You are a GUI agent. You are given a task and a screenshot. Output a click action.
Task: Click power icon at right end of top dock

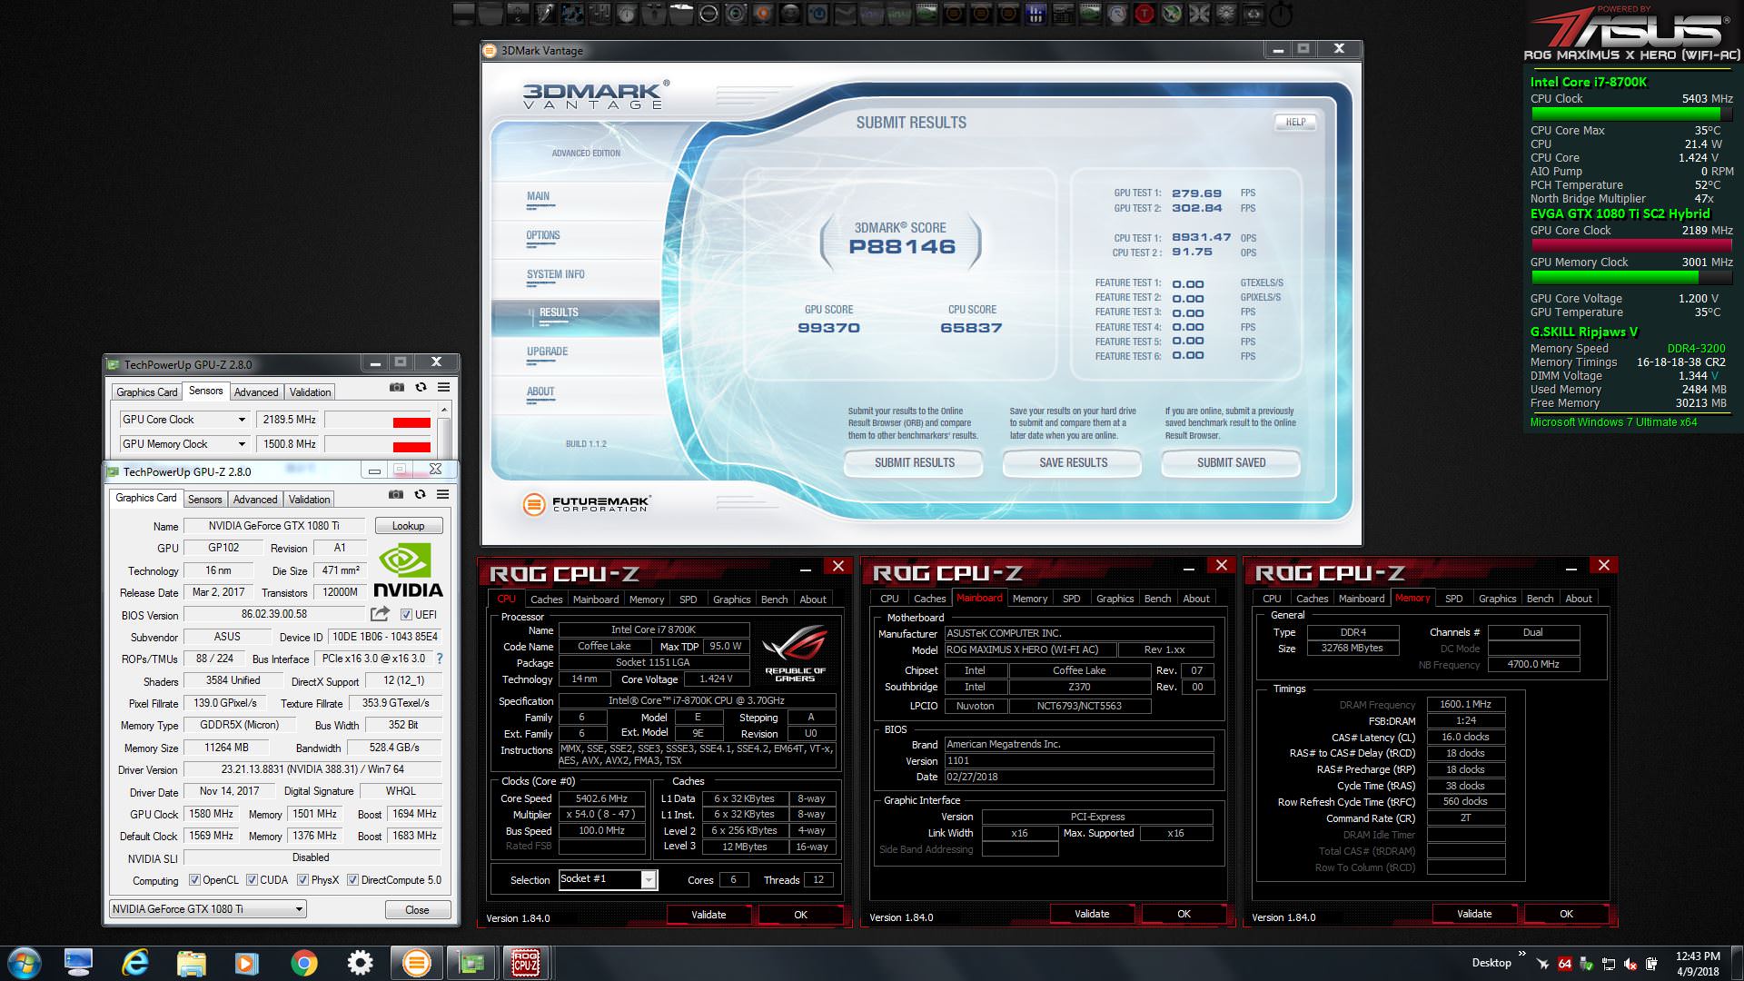[1281, 13]
